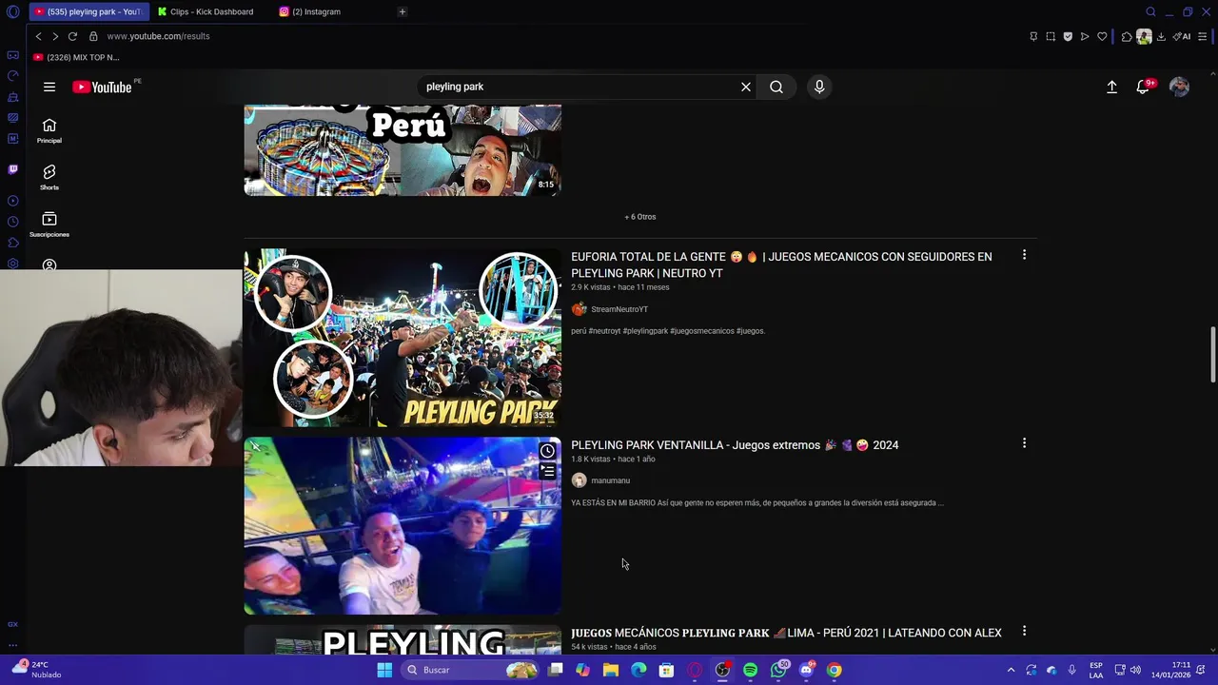
Task: Toggle the ad blocker shield icon
Action: pyautogui.click(x=1068, y=36)
